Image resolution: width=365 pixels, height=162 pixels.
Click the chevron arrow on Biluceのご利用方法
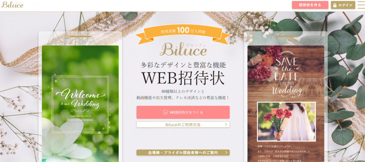tap(226, 125)
